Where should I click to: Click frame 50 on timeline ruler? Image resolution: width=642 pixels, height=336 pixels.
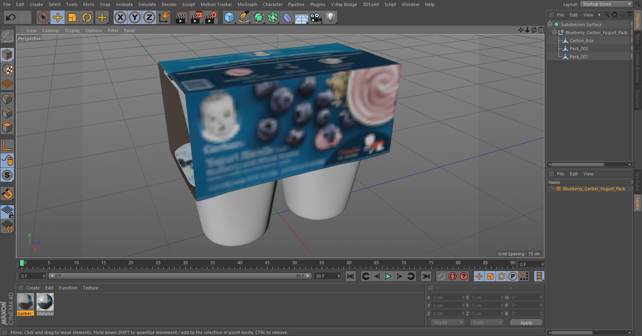point(295,263)
